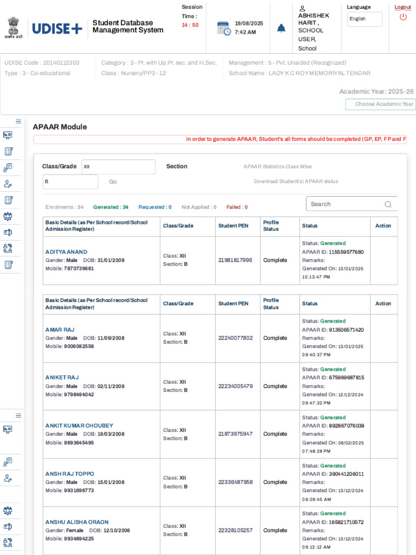Toggle the lower sidebar hamburger menu
The image size is (416, 555).
click(18, 416)
